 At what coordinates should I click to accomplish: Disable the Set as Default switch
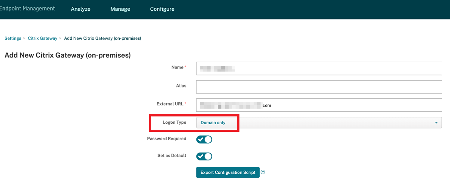[204, 156]
